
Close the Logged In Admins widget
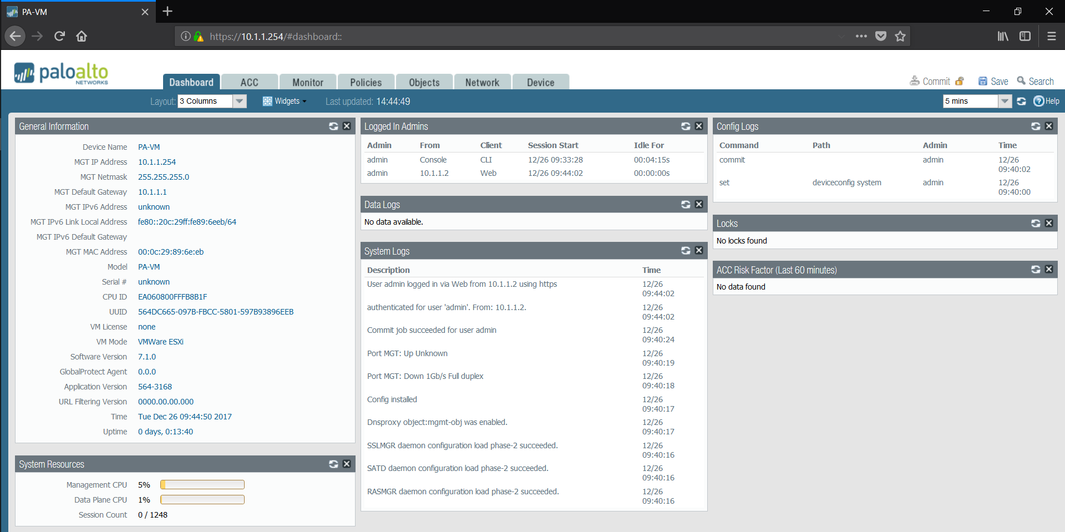pos(699,126)
